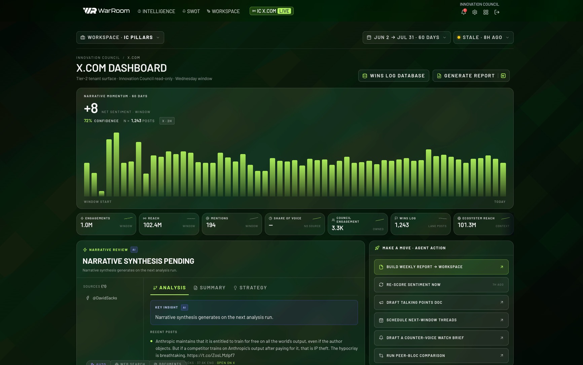Screen dimensions: 583x365
Task: Click the arrow icon on Build Weekly Report
Action: click(502, 267)
